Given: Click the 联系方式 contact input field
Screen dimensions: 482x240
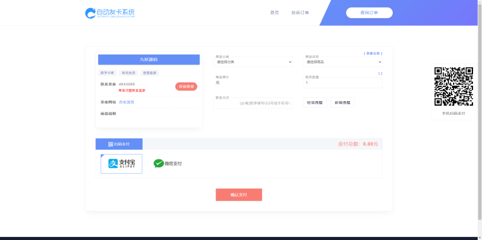Looking at the screenshot, I should click(253, 103).
